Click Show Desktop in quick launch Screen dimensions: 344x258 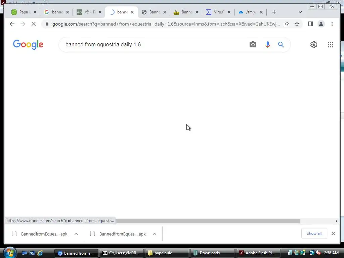point(24,253)
